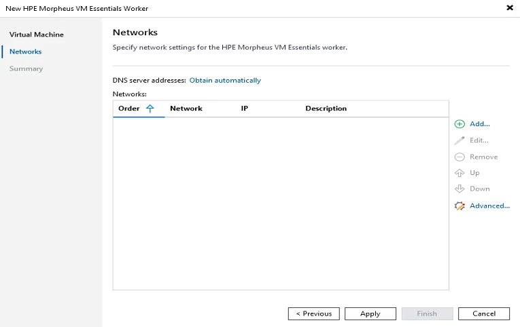Image resolution: width=520 pixels, height=327 pixels.
Task: Click the empty networks list area
Action: point(280,204)
